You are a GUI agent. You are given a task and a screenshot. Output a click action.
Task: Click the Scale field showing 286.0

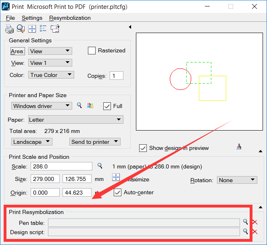(61, 166)
